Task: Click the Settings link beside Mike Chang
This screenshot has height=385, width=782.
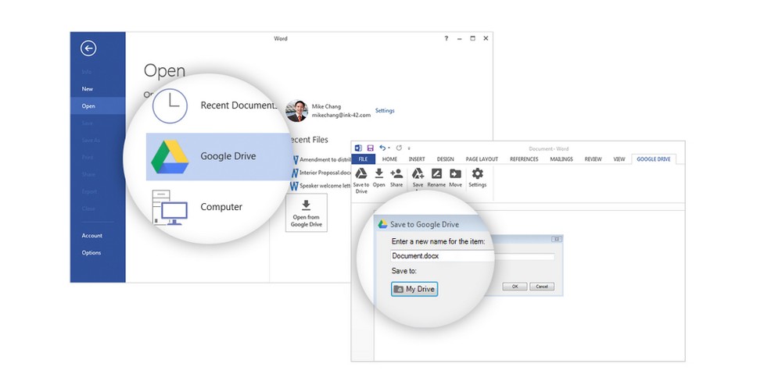Action: tap(385, 111)
